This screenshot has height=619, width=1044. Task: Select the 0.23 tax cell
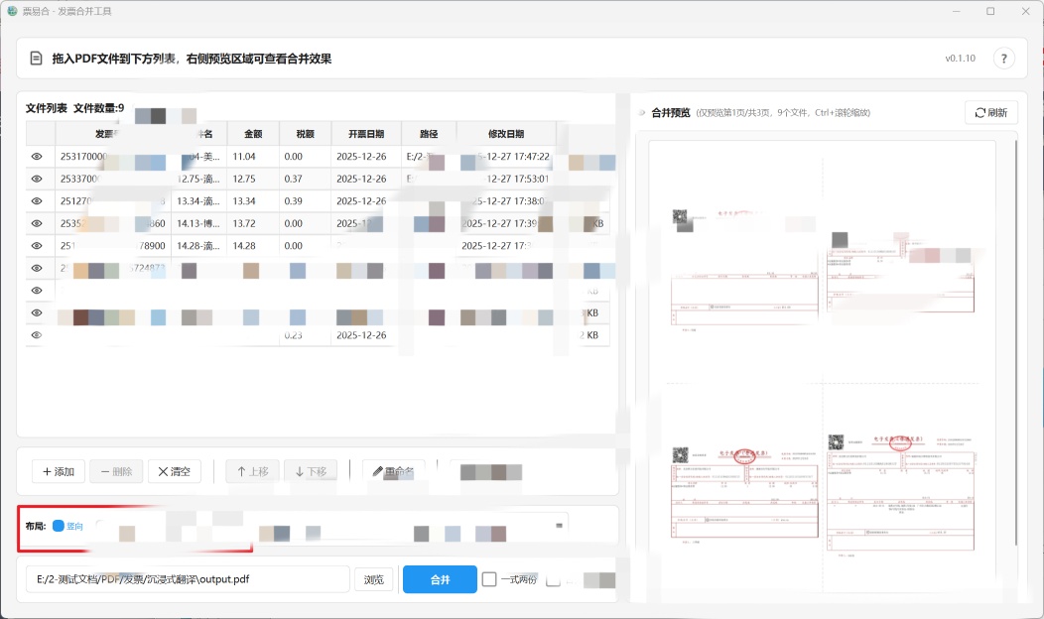click(x=305, y=334)
